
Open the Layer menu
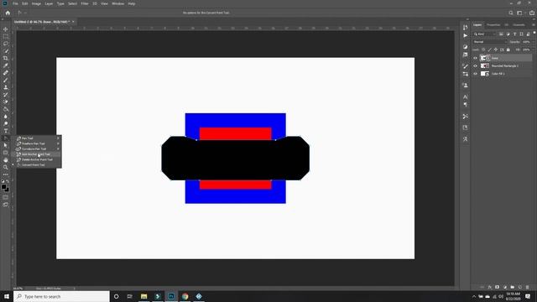(49, 3)
